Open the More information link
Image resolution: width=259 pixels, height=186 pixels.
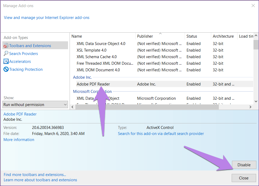(x=19, y=140)
